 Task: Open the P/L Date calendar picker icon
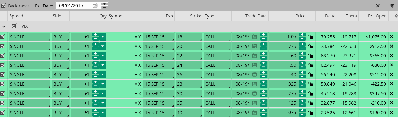pos(95,5)
